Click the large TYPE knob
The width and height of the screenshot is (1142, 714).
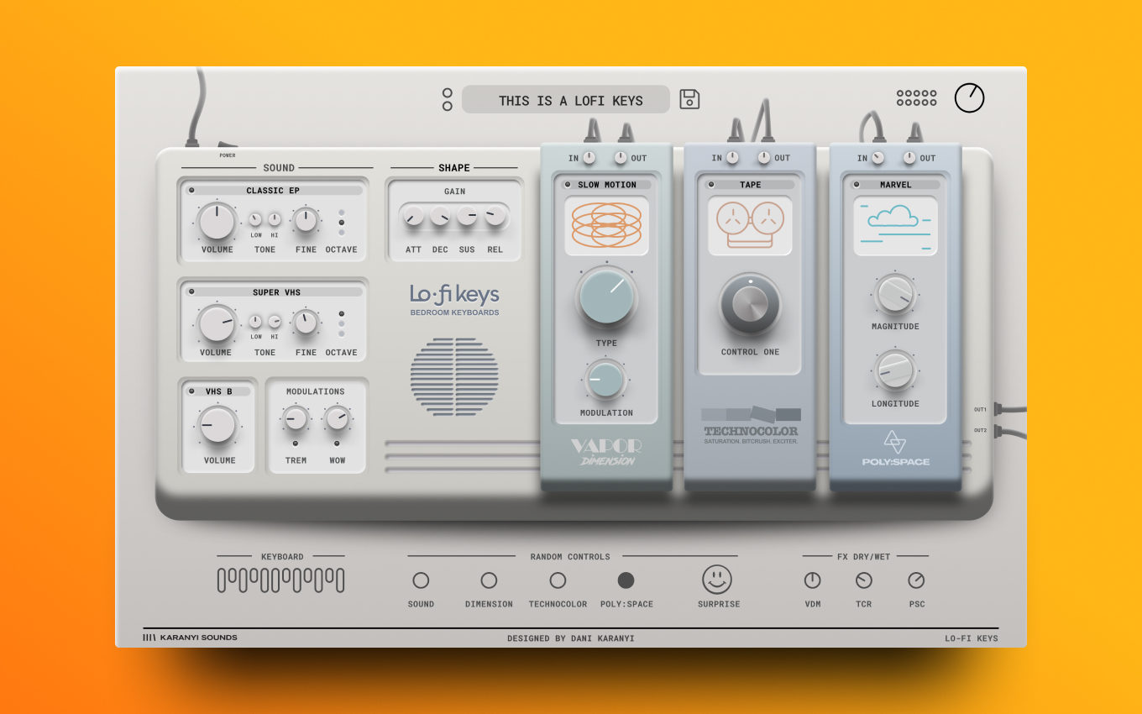click(606, 299)
